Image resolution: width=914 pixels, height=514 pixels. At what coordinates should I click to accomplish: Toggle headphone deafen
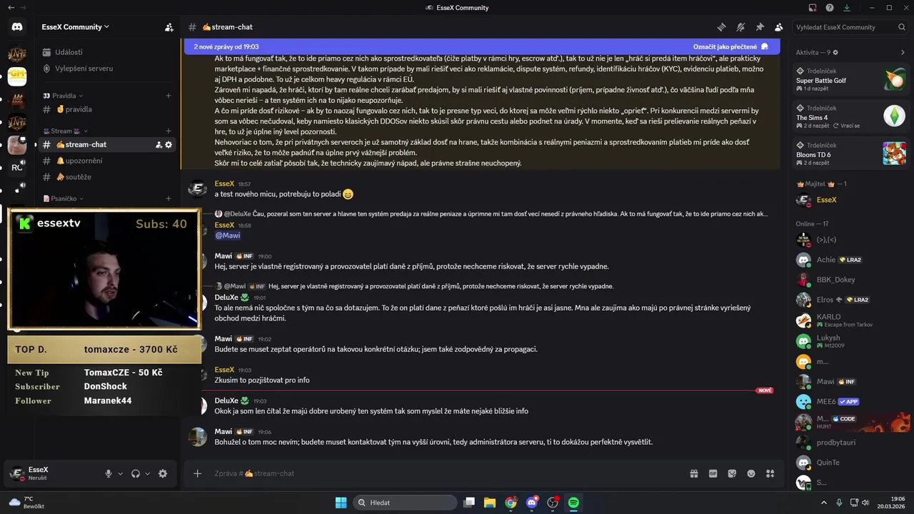point(136,473)
